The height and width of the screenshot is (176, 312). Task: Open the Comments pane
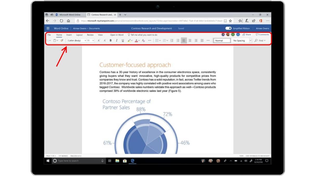[x=262, y=34]
